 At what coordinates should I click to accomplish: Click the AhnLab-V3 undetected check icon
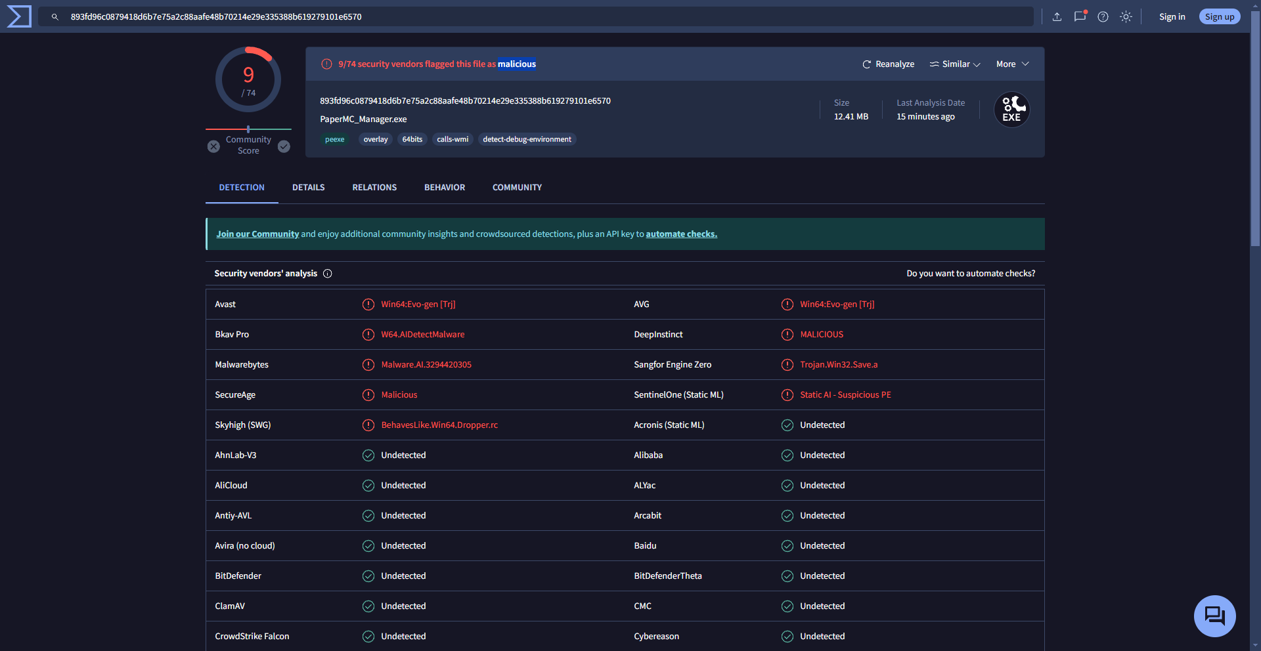(368, 455)
